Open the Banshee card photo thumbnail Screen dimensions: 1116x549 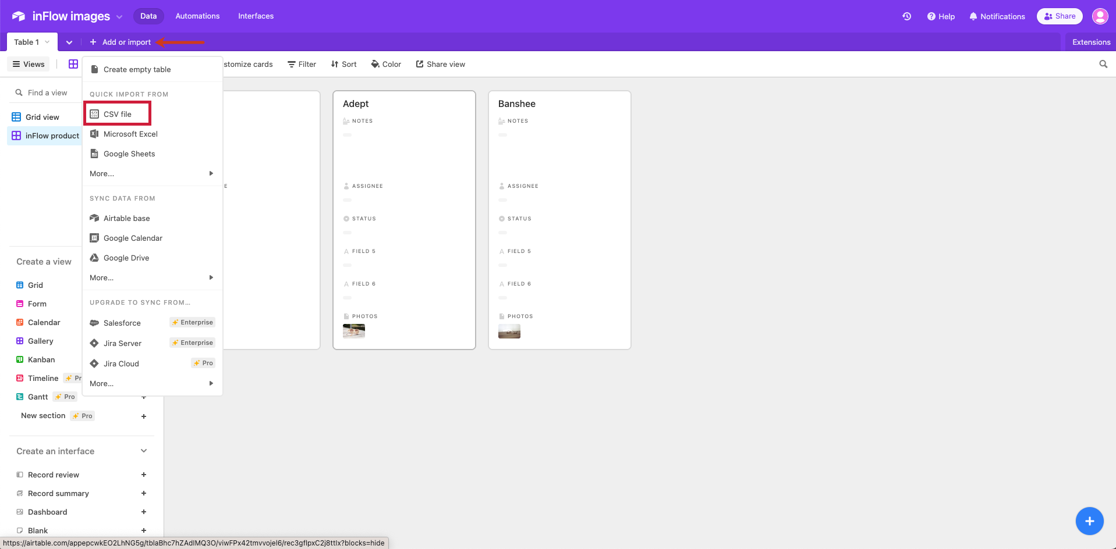click(x=509, y=331)
